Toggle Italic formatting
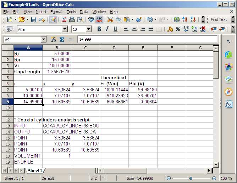Screen dimensions: 237x183 (x=107, y=29)
